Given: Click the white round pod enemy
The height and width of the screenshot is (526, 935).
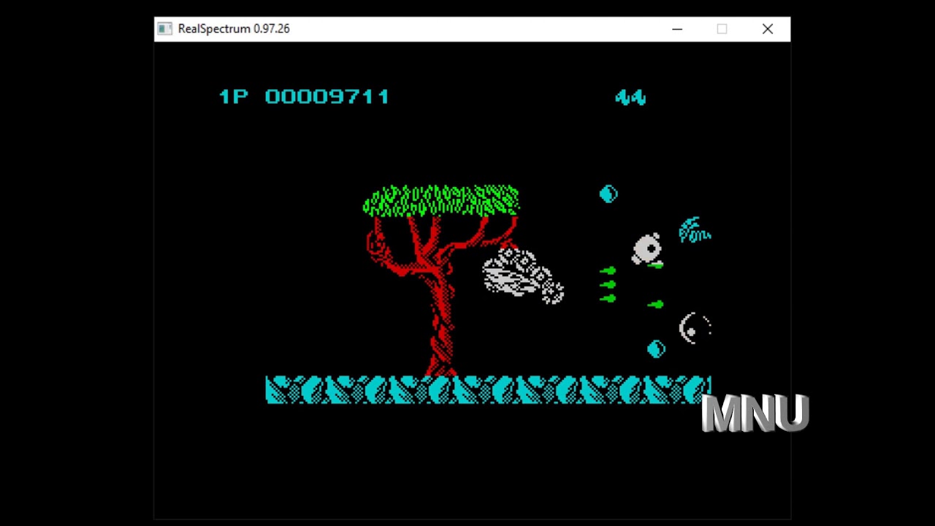Looking at the screenshot, I should click(x=647, y=250).
